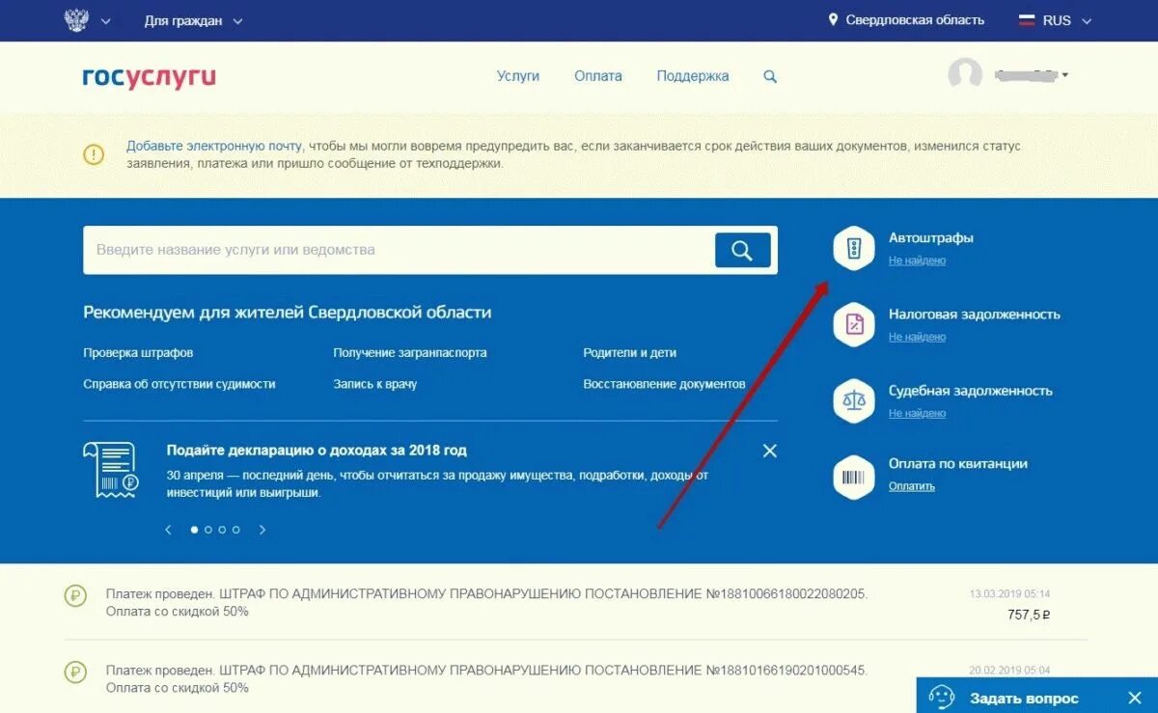Click the support agent headset icon

tap(942, 697)
